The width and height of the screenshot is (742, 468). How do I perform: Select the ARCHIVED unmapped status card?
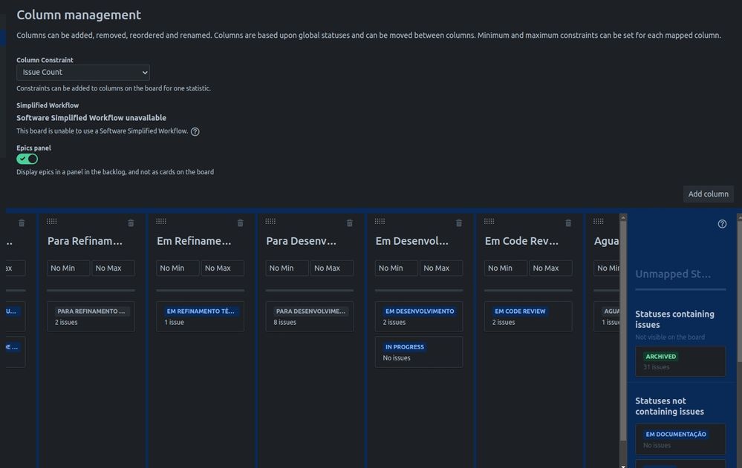tap(680, 361)
